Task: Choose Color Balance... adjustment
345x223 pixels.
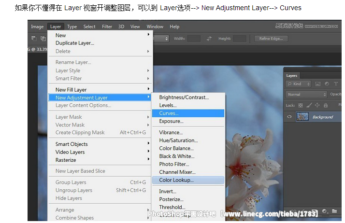Action: coord(188,148)
